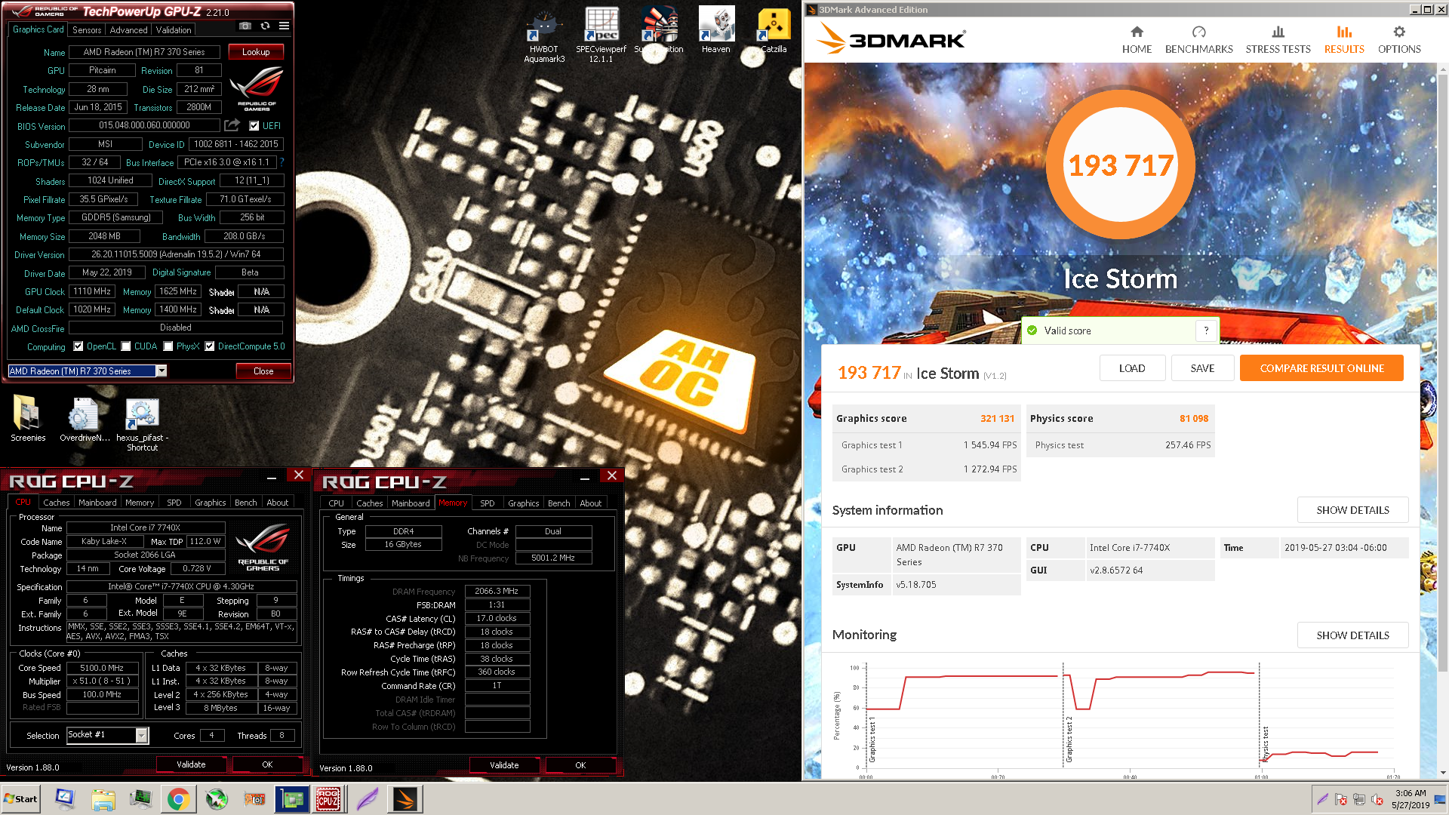Click the Graphics score 321 131 value

997,419
